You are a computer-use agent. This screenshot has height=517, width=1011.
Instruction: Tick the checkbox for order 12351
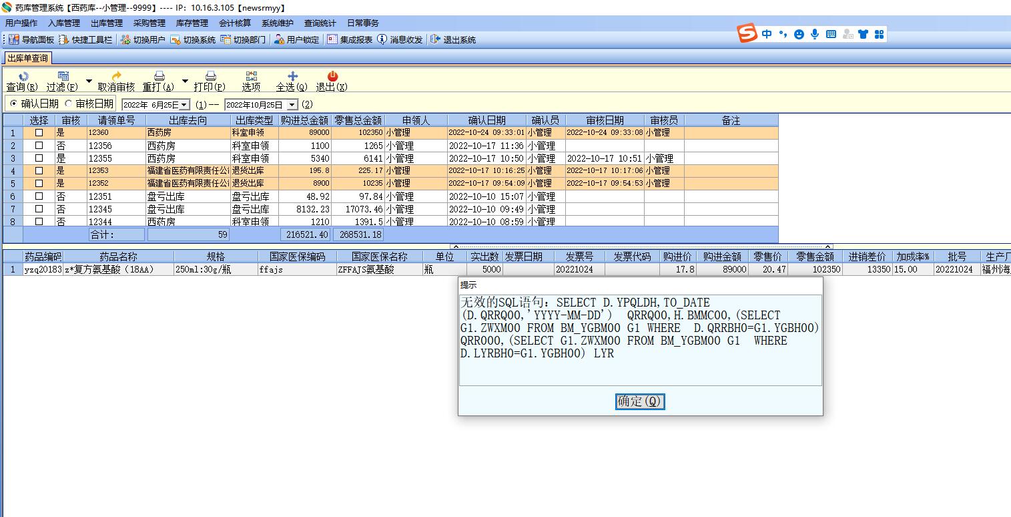point(39,196)
